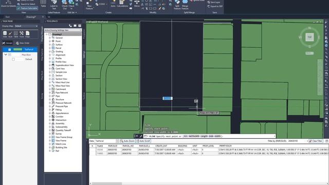The height and width of the screenshot is (185, 329).
Task: Select the Move tool in Modify panel
Action: coord(137,4)
